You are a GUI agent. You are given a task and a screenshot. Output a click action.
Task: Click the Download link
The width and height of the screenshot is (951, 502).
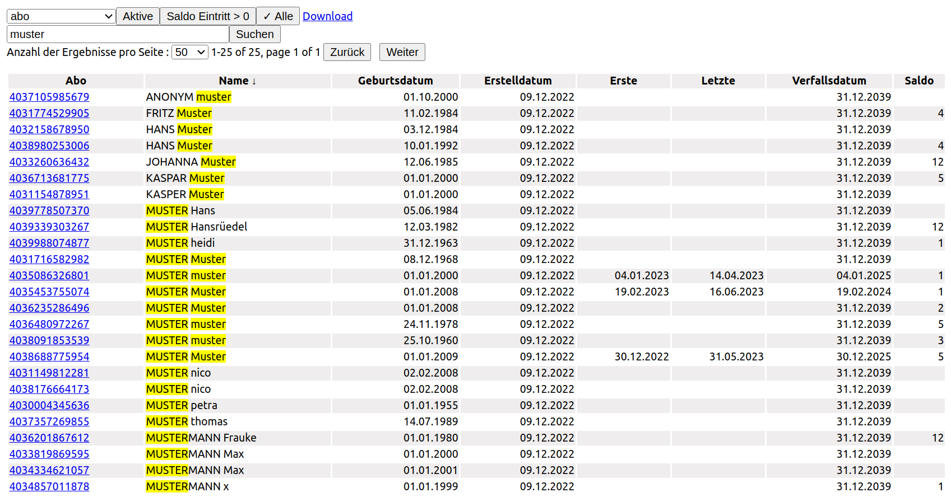327,16
